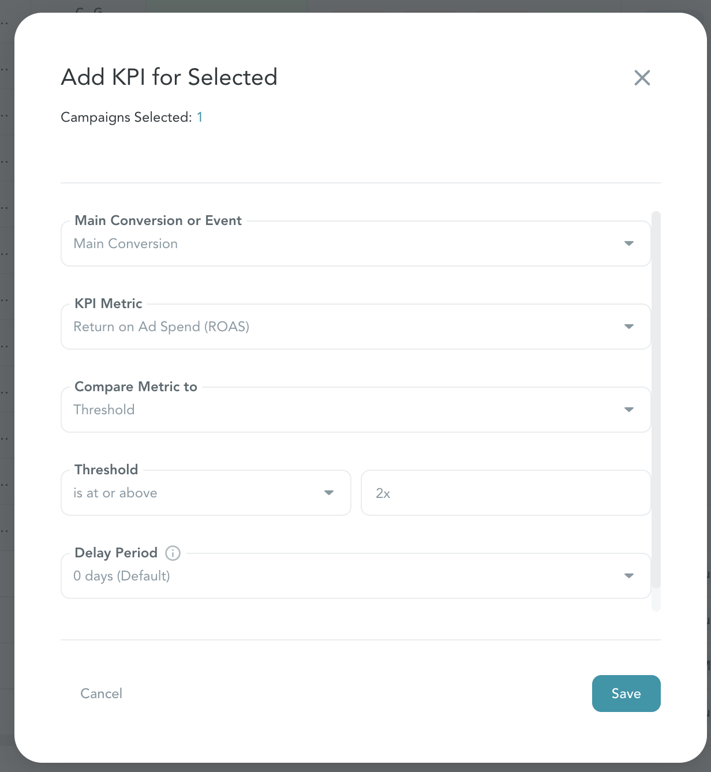The image size is (711, 772).
Task: Close the Add KPI dialog with X icon
Action: coord(642,78)
